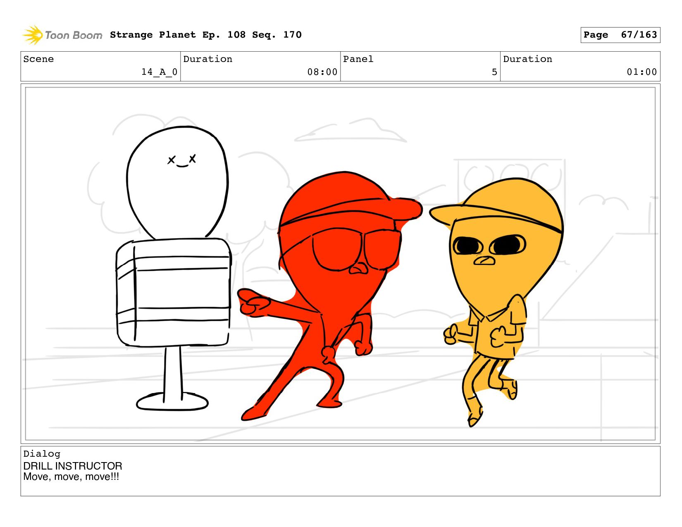
Task: Select the scene value 14_A_0
Action: coord(160,72)
